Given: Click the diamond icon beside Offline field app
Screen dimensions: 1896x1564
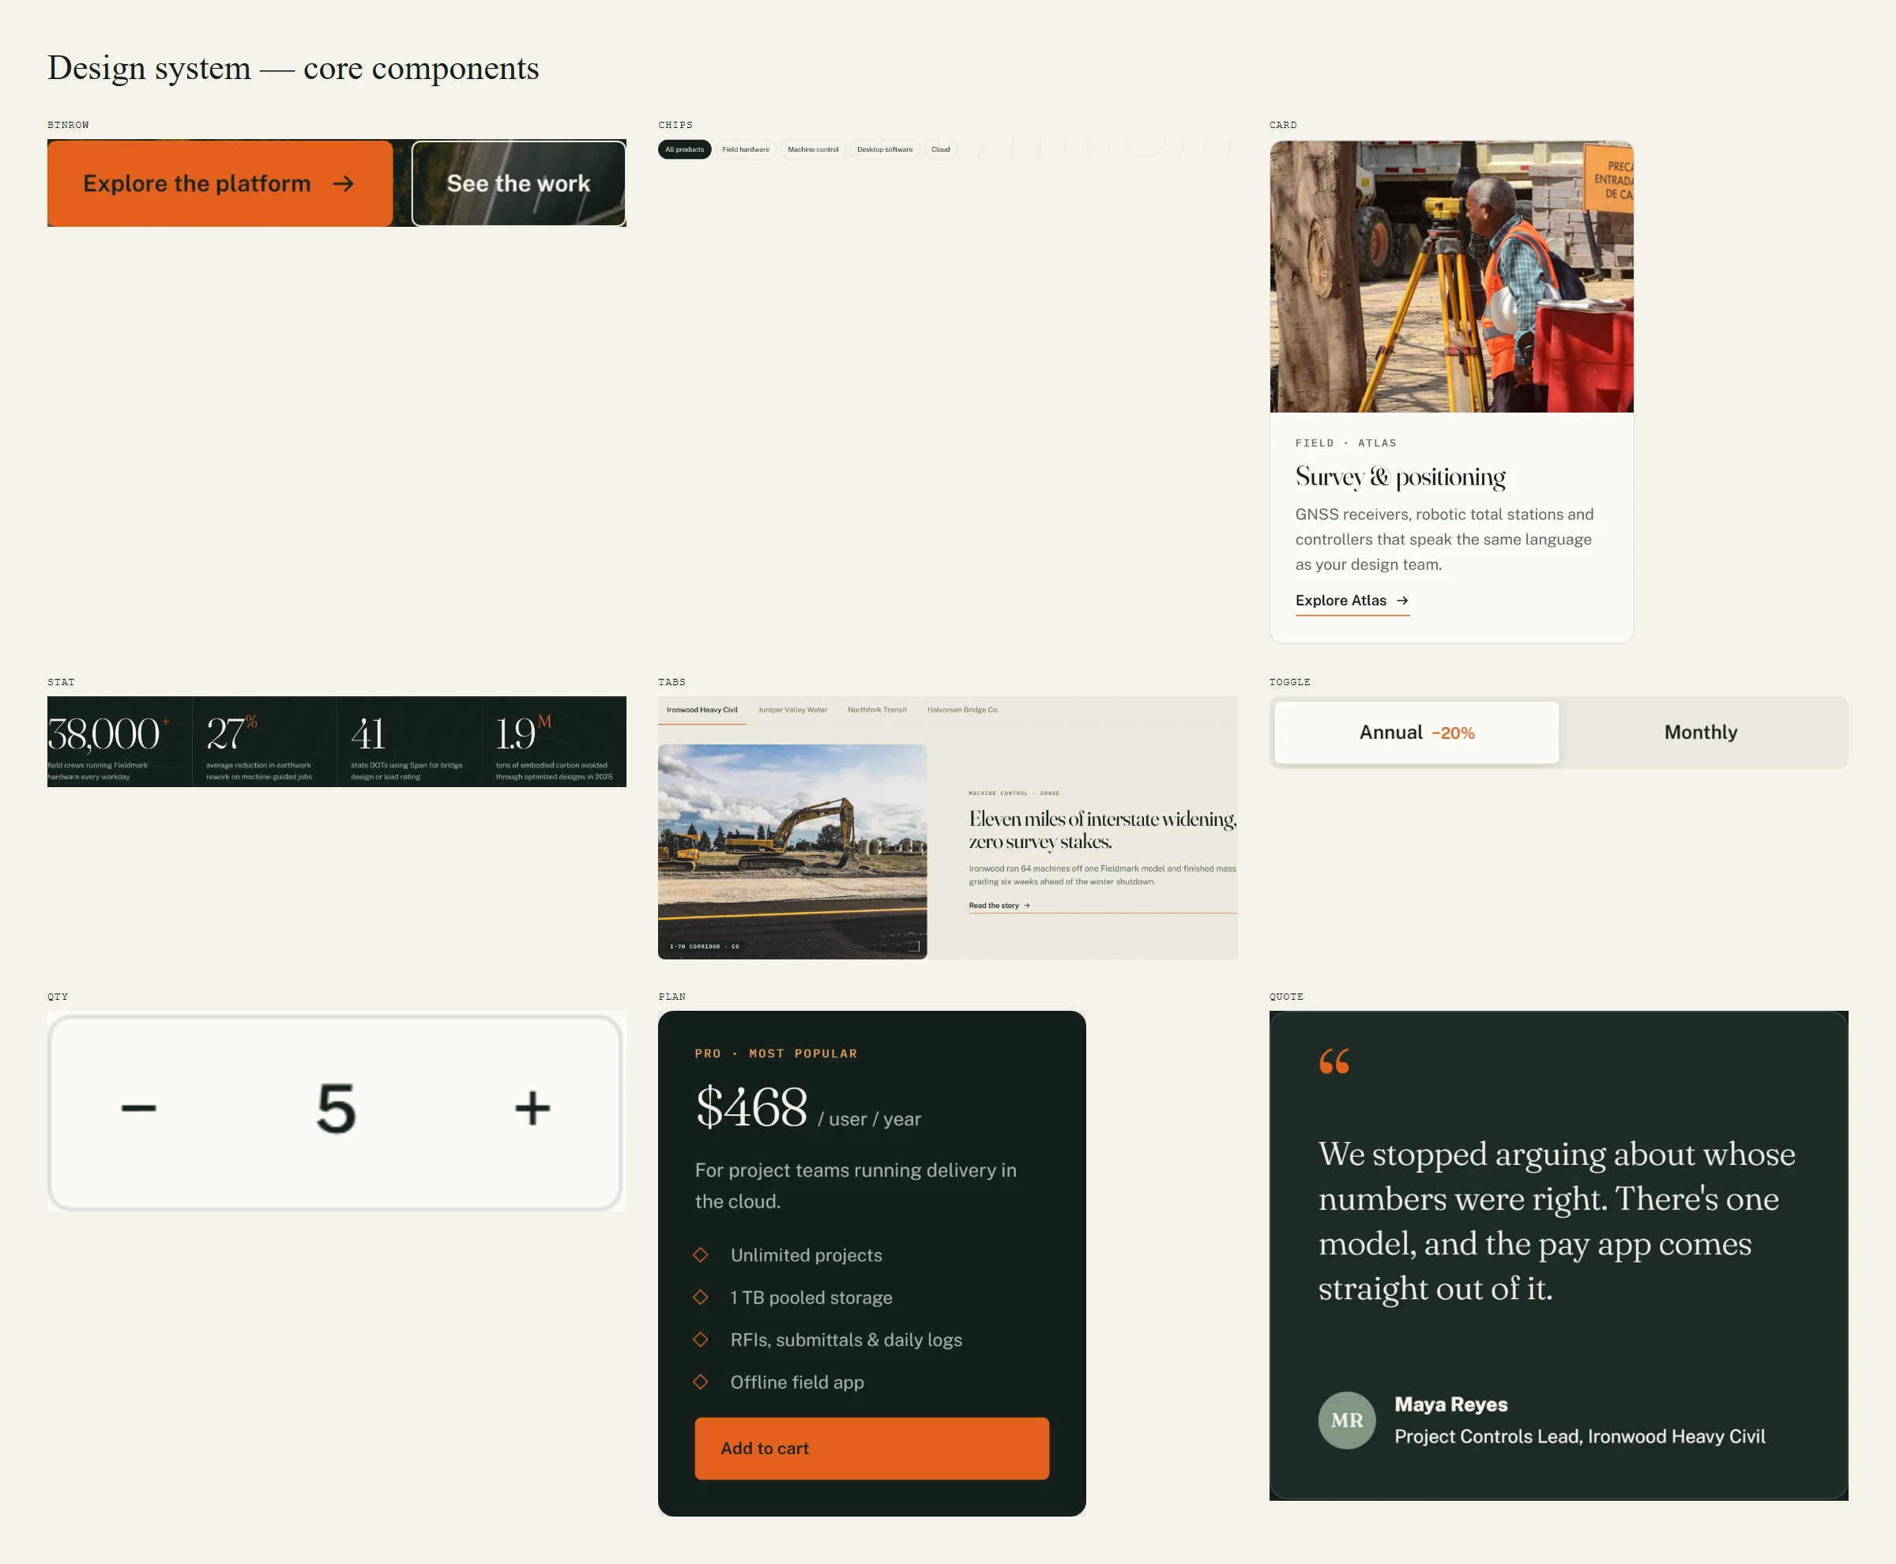Looking at the screenshot, I should pos(701,1382).
